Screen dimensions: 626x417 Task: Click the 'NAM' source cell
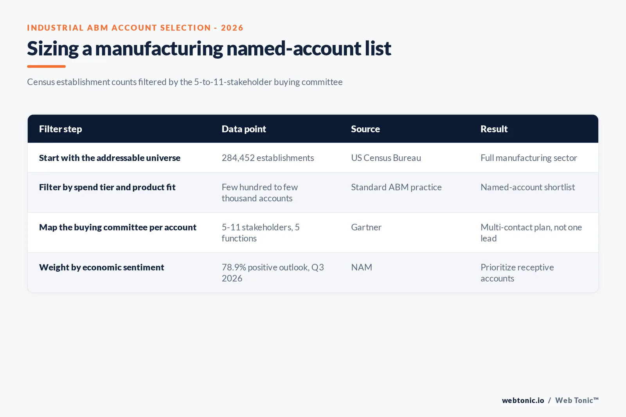point(362,267)
